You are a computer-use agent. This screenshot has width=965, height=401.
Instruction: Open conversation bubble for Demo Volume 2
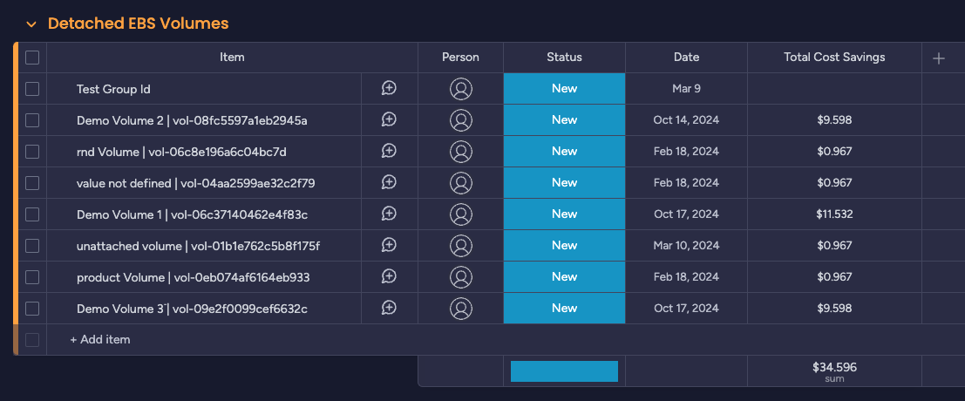click(388, 120)
